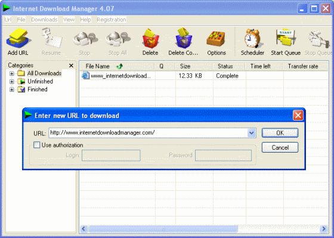Click the Unfinished folder icon

coord(21,81)
